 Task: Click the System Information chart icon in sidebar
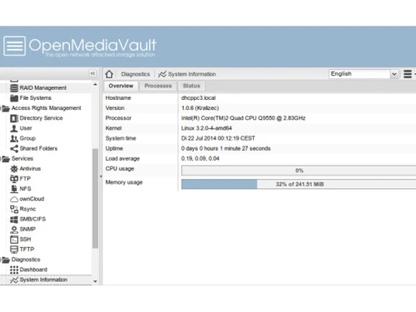click(14, 280)
